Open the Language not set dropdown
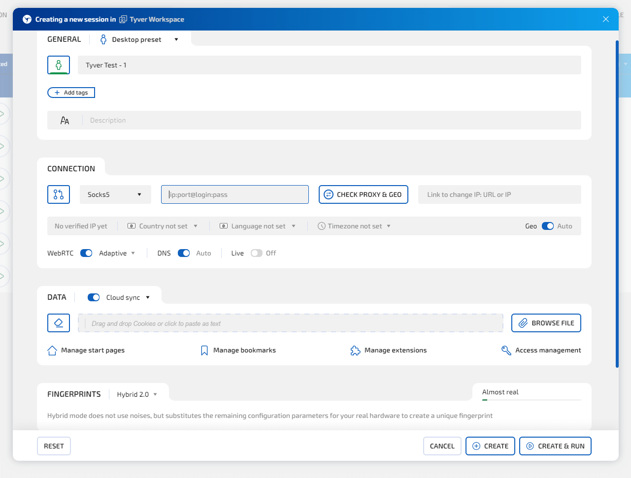The width and height of the screenshot is (631, 478). point(258,226)
